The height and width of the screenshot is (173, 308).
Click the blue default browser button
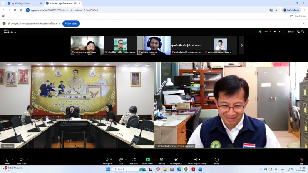(71, 23)
